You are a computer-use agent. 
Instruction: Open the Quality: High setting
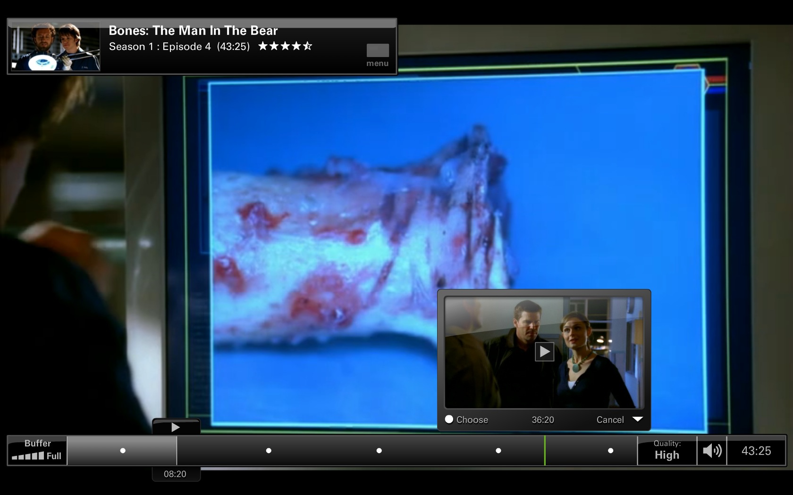(667, 451)
